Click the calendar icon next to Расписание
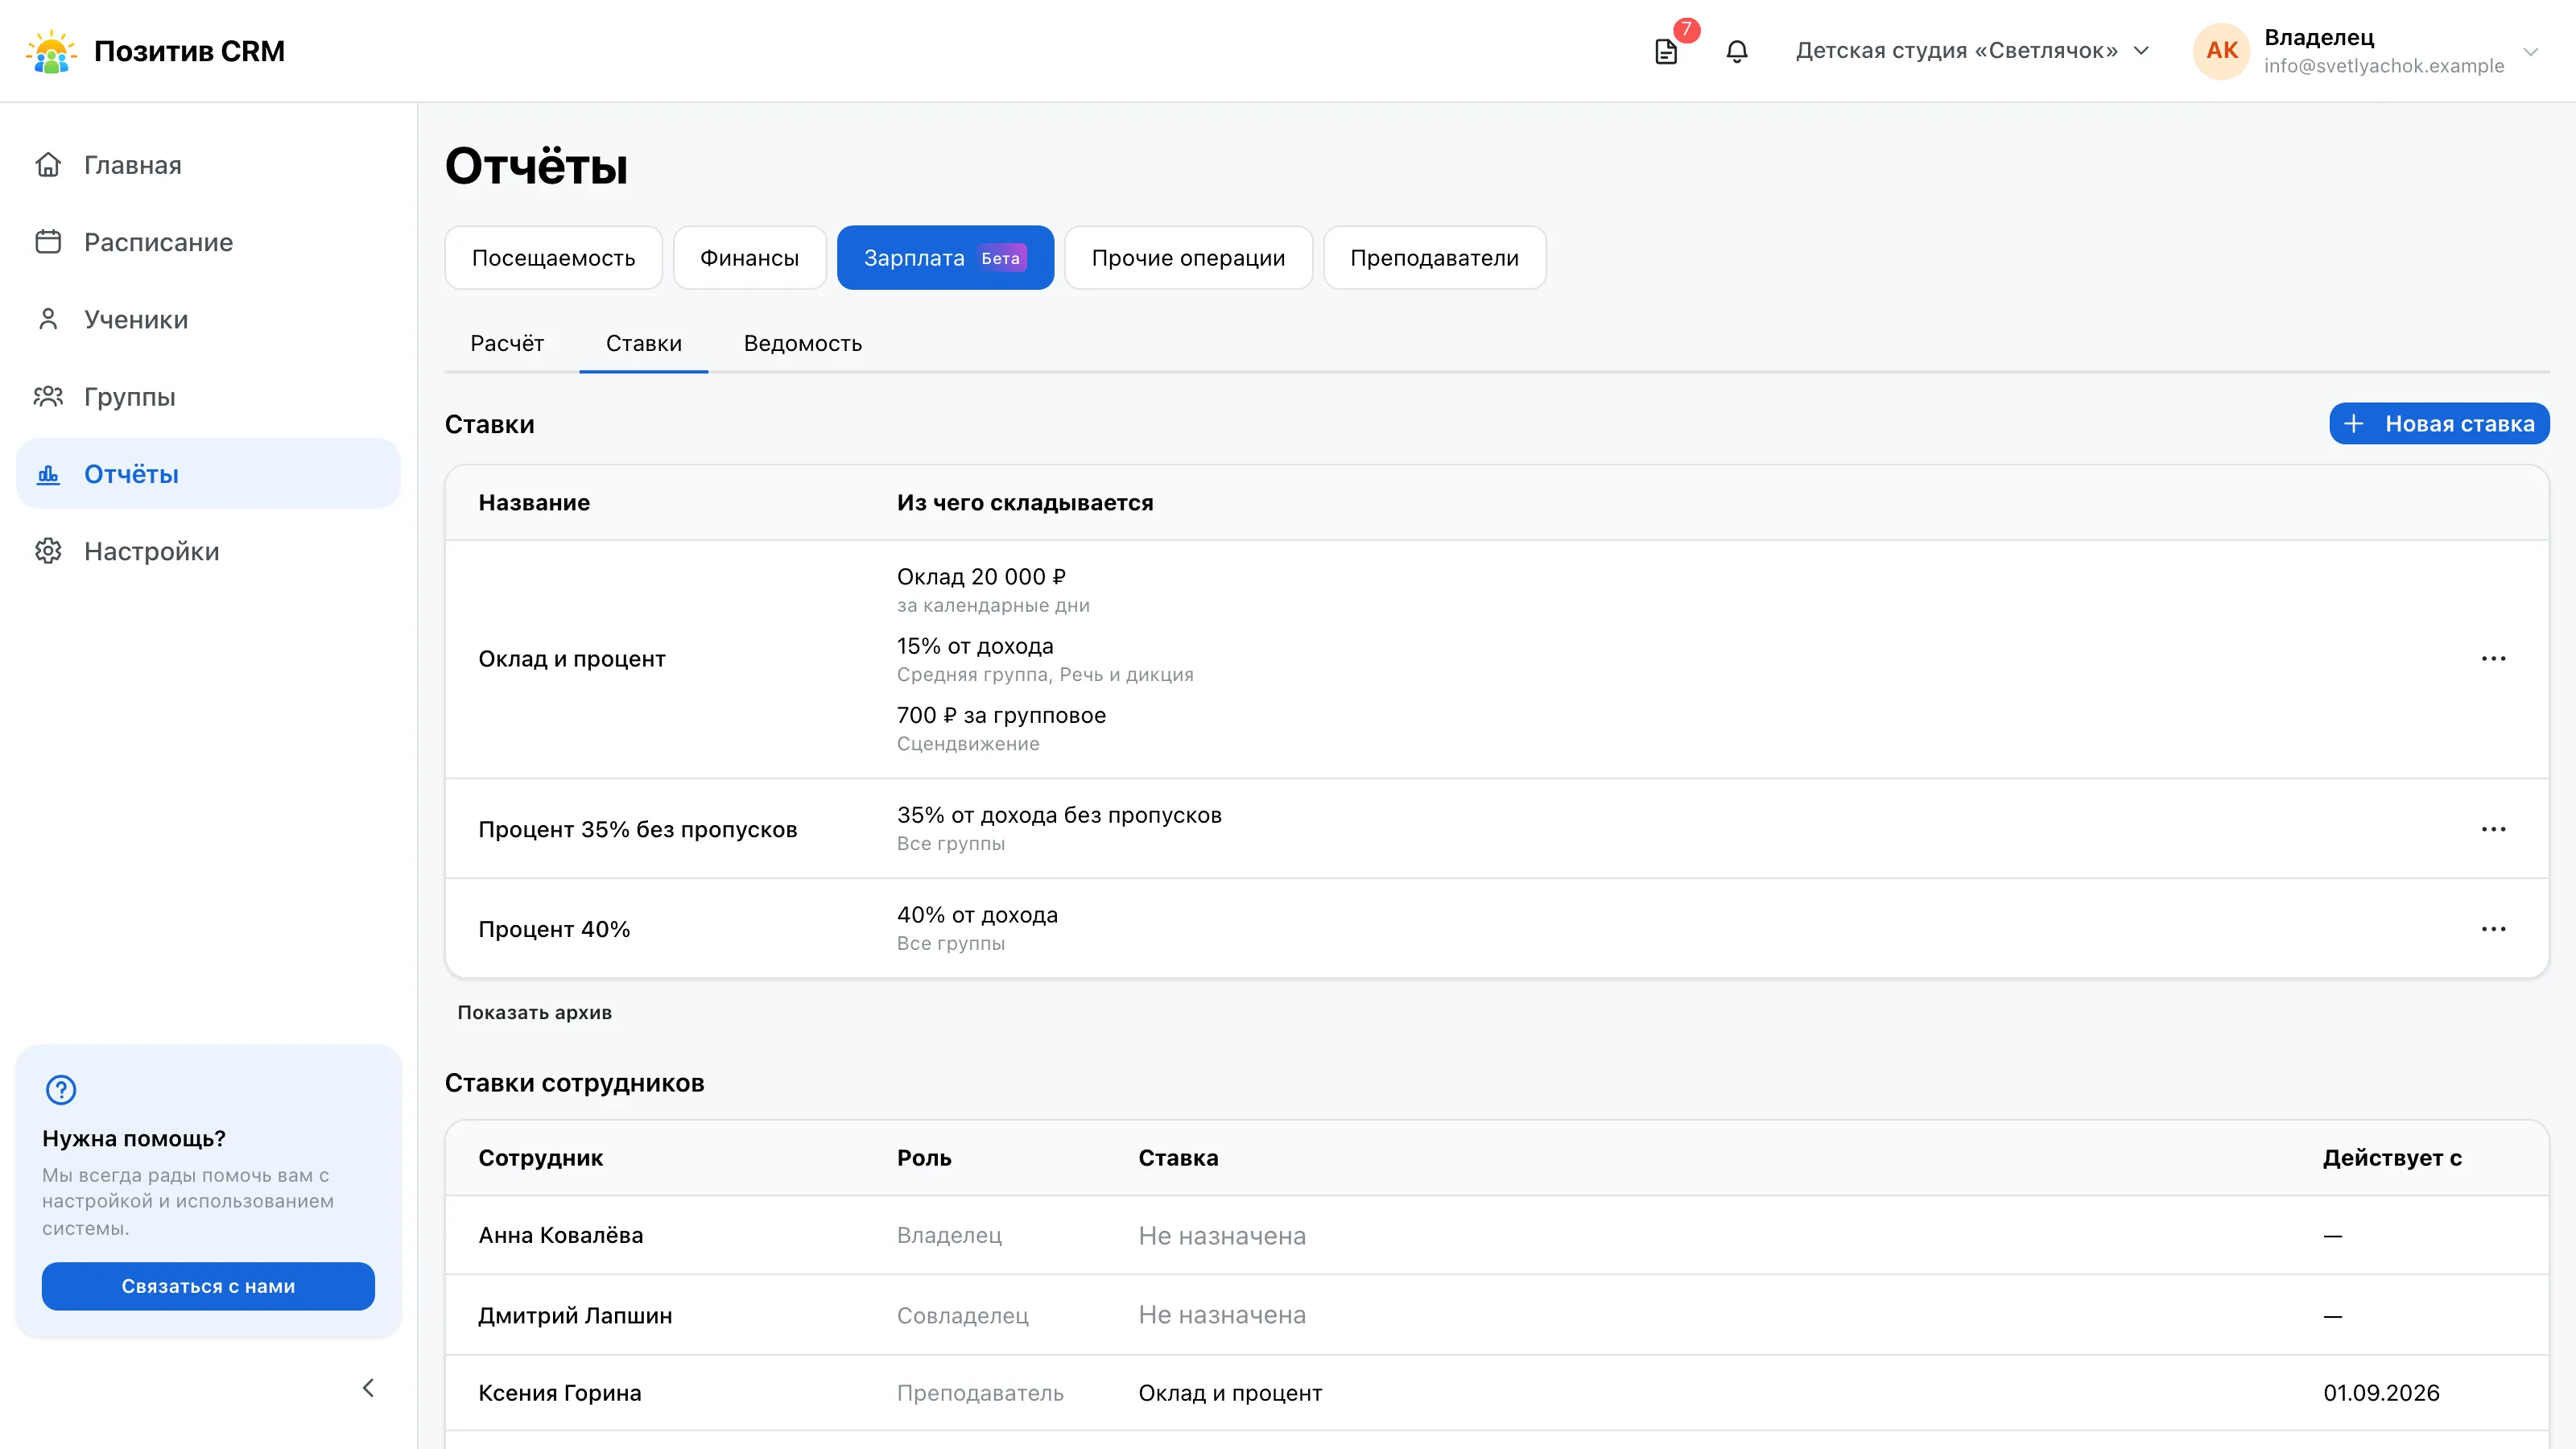 point(48,242)
